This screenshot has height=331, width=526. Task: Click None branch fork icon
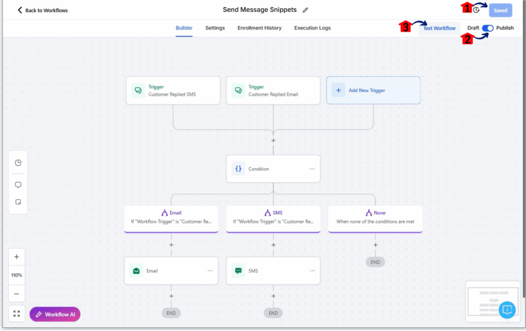(369, 213)
